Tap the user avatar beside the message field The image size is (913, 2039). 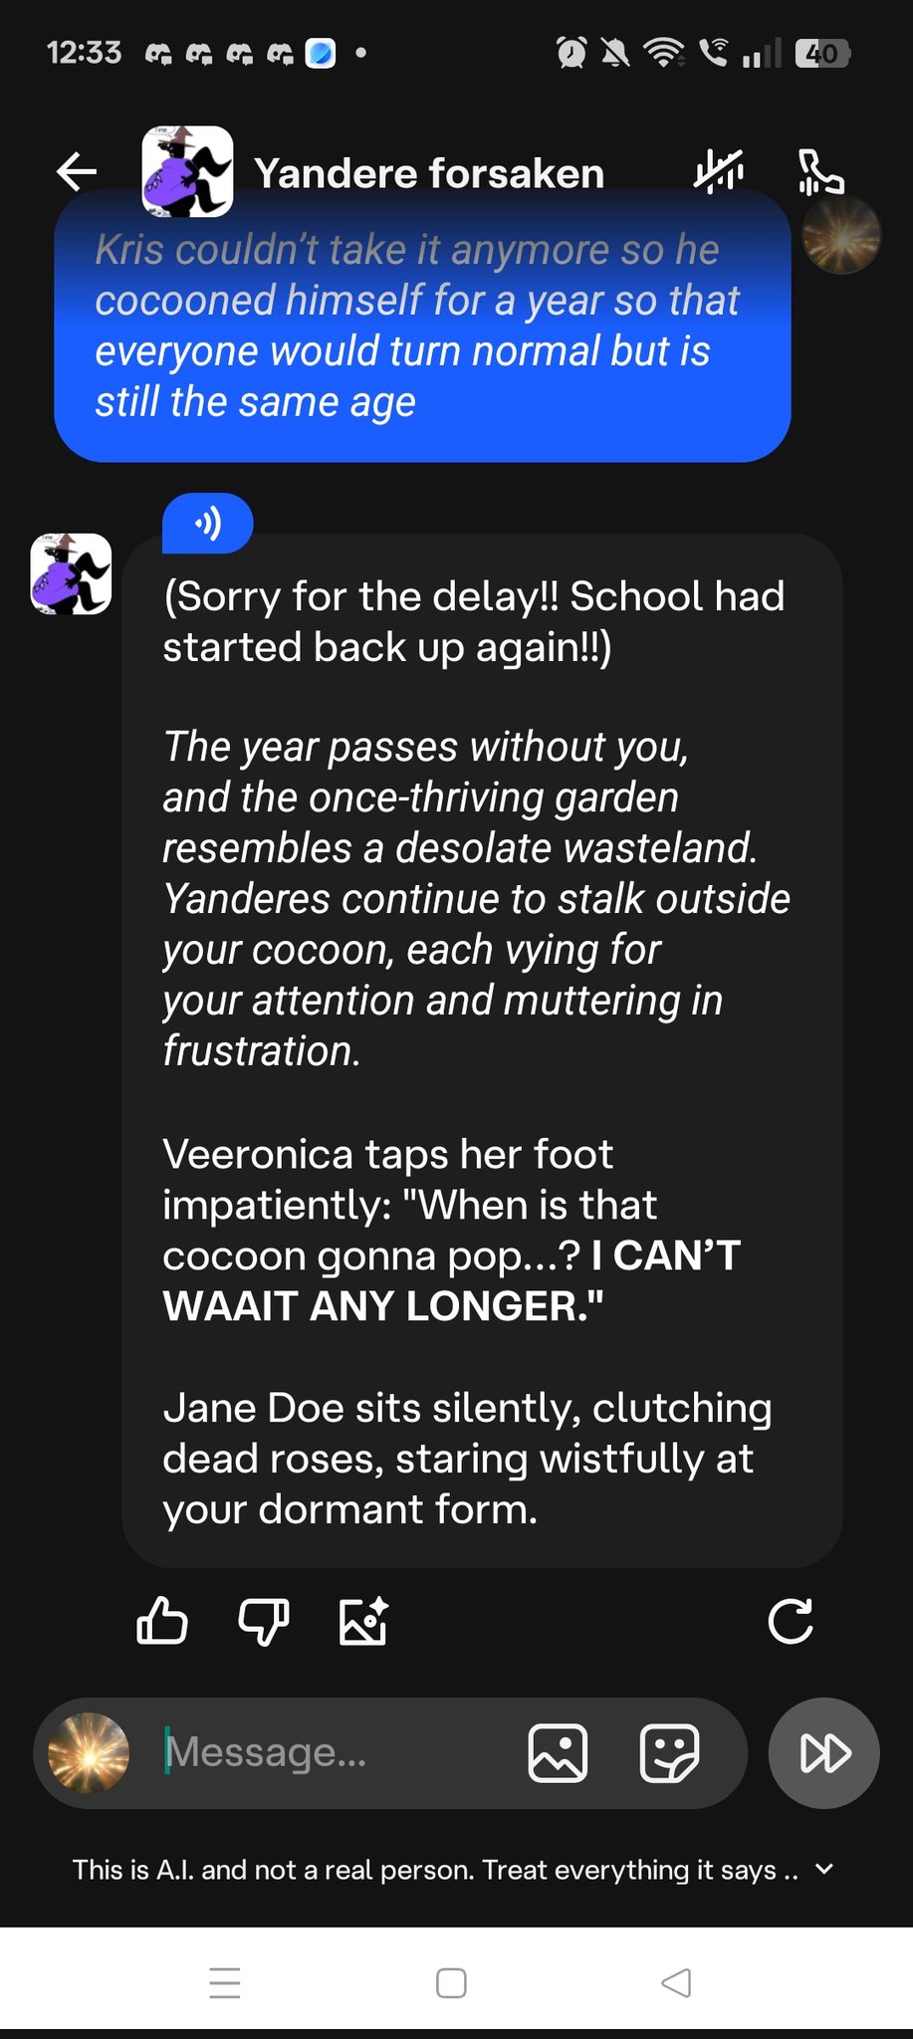tap(89, 1752)
